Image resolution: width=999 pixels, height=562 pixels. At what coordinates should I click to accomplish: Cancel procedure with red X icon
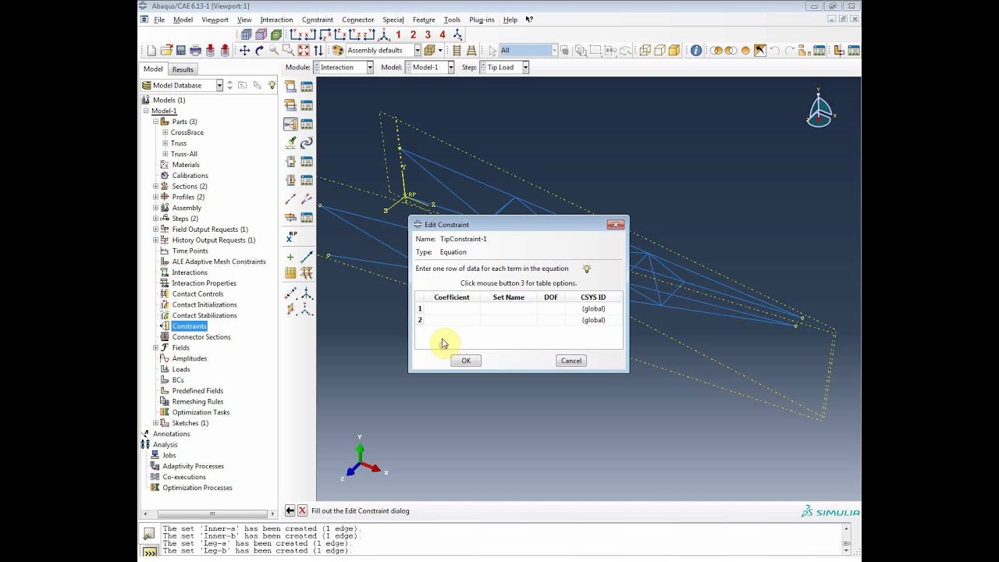[x=302, y=510]
